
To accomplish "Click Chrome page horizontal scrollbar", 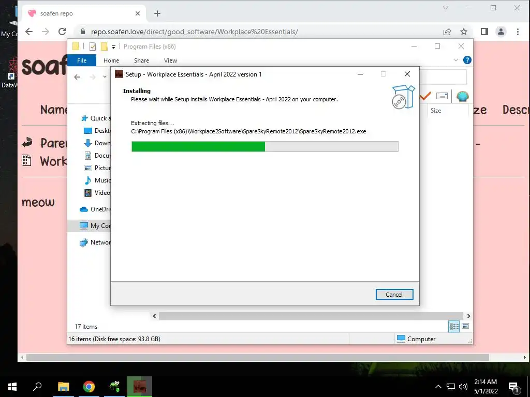I will click(258, 357).
